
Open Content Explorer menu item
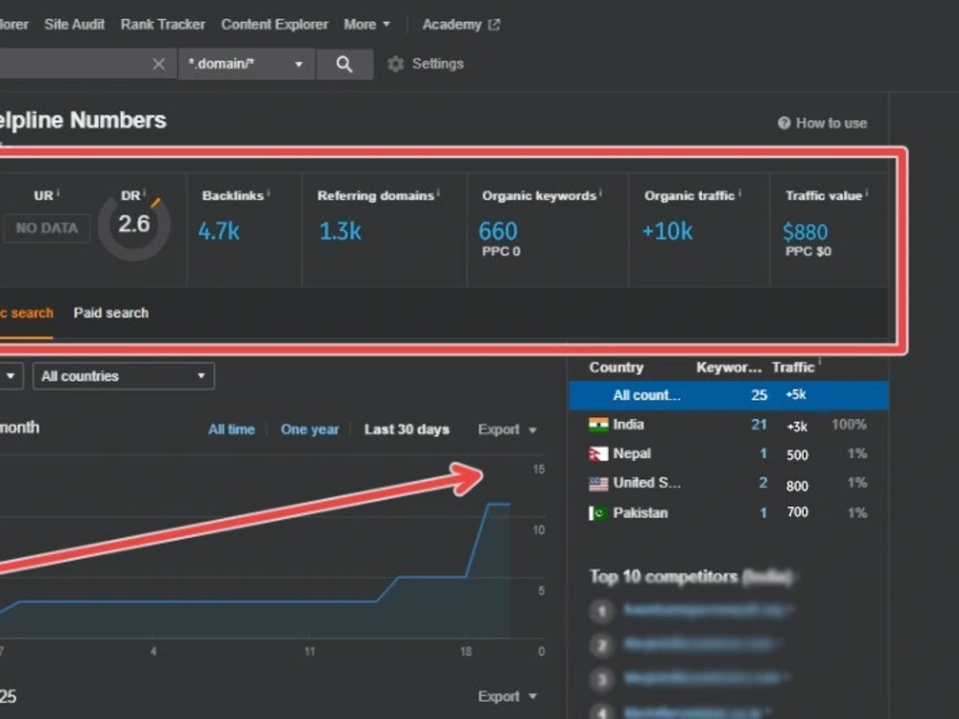274,25
